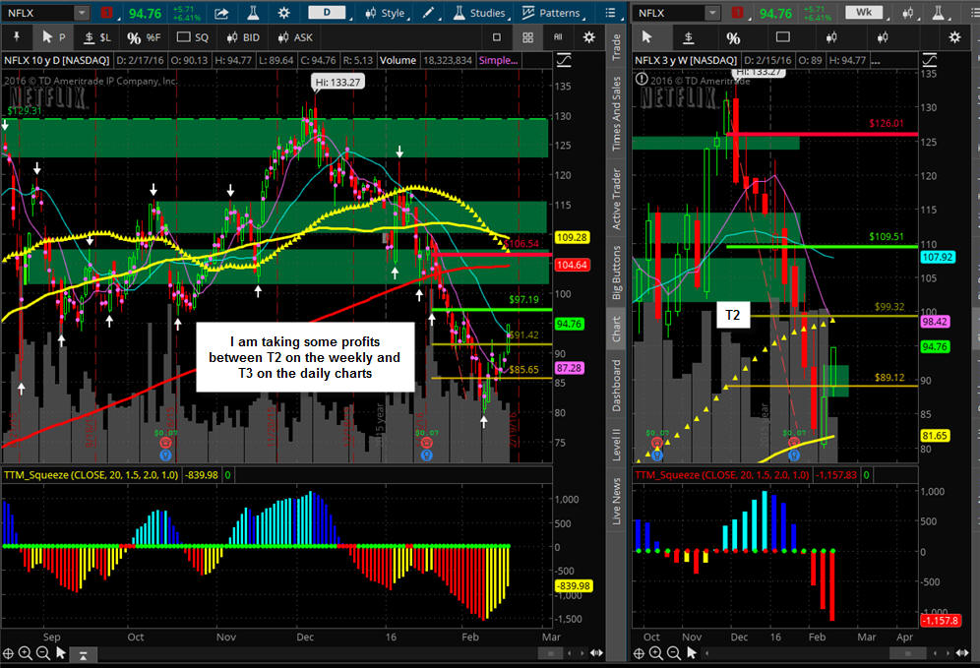Click the All button in drawing toolbar
This screenshot has width=980, height=668.
click(558, 36)
